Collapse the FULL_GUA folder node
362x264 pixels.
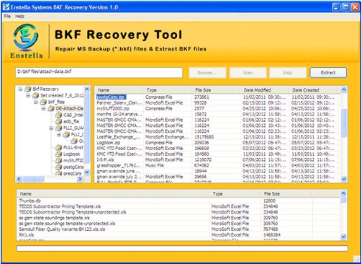coord(51,128)
